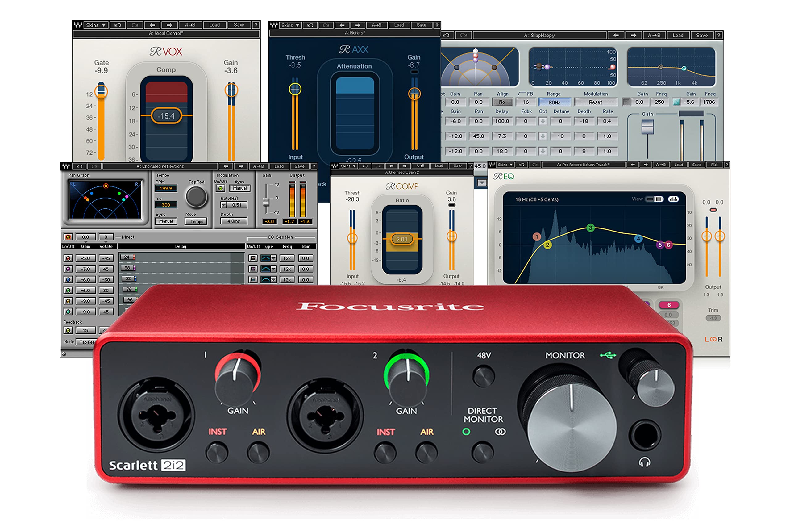Click the redo arrow in the SuperTap window

click(x=94, y=167)
